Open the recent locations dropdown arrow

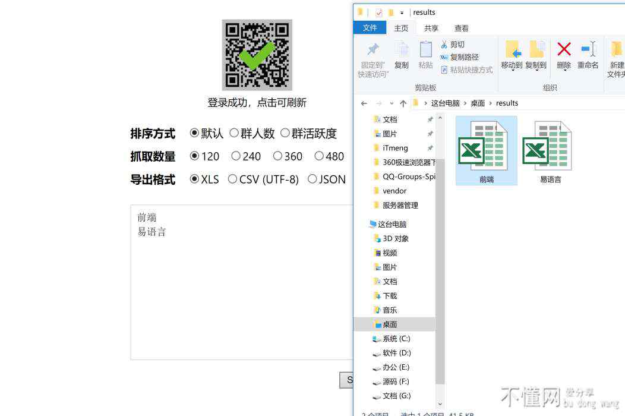[x=391, y=103]
